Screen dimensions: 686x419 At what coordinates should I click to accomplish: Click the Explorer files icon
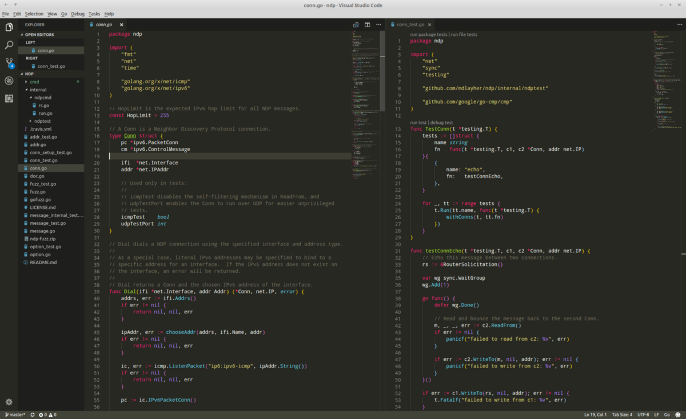coord(9,27)
